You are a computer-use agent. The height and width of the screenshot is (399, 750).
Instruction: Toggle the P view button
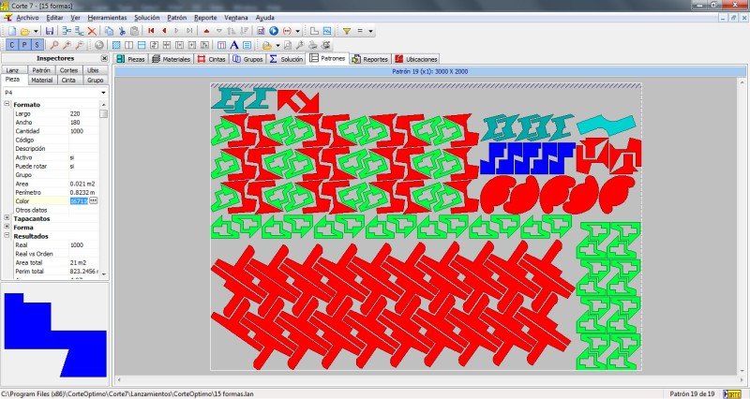click(24, 45)
